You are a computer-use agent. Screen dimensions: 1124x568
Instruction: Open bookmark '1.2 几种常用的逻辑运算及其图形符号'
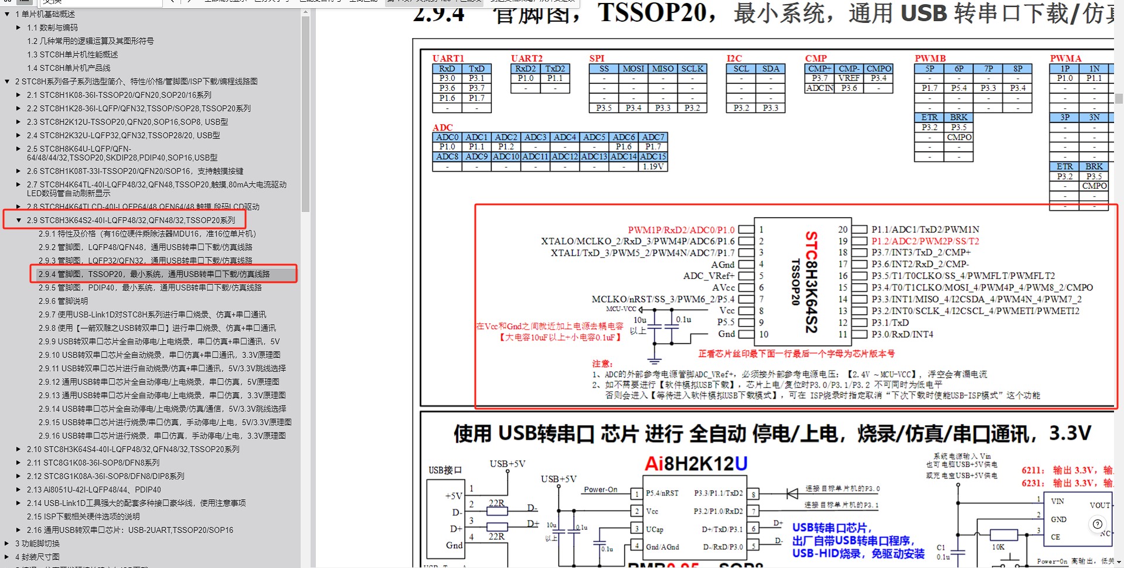click(90, 41)
